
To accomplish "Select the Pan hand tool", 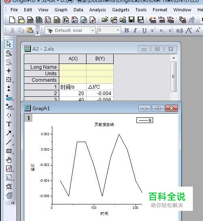I will click(x=9, y=160).
